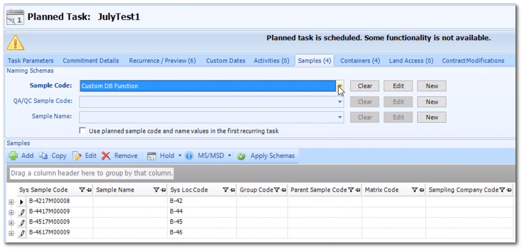Click the filter icon on Matrix Code column
This screenshot has height=250, width=523.
click(414, 190)
